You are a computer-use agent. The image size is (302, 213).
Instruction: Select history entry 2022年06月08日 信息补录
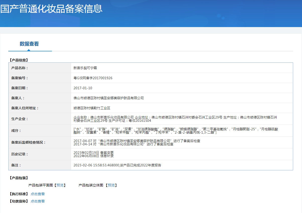coord(94,156)
